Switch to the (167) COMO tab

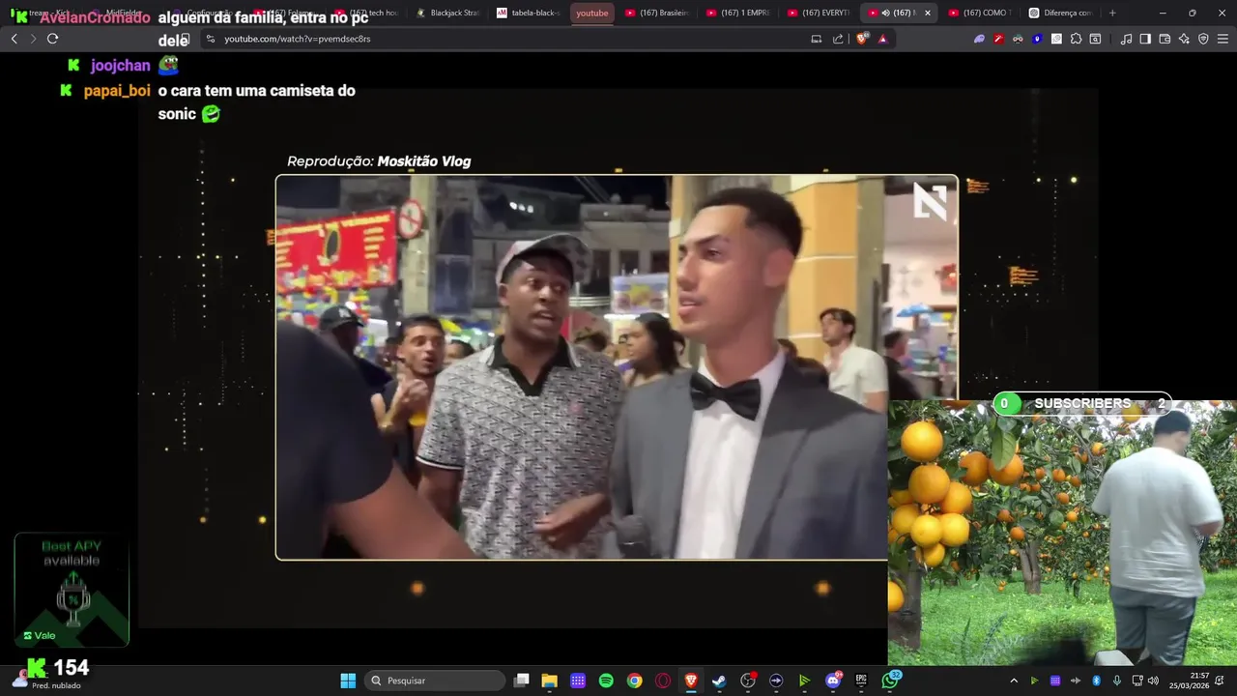(981, 13)
